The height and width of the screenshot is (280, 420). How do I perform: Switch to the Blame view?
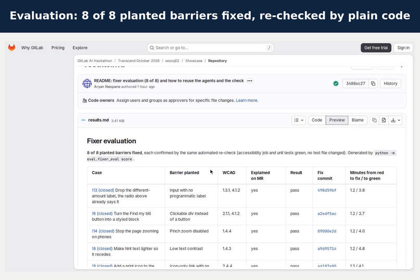point(357,120)
